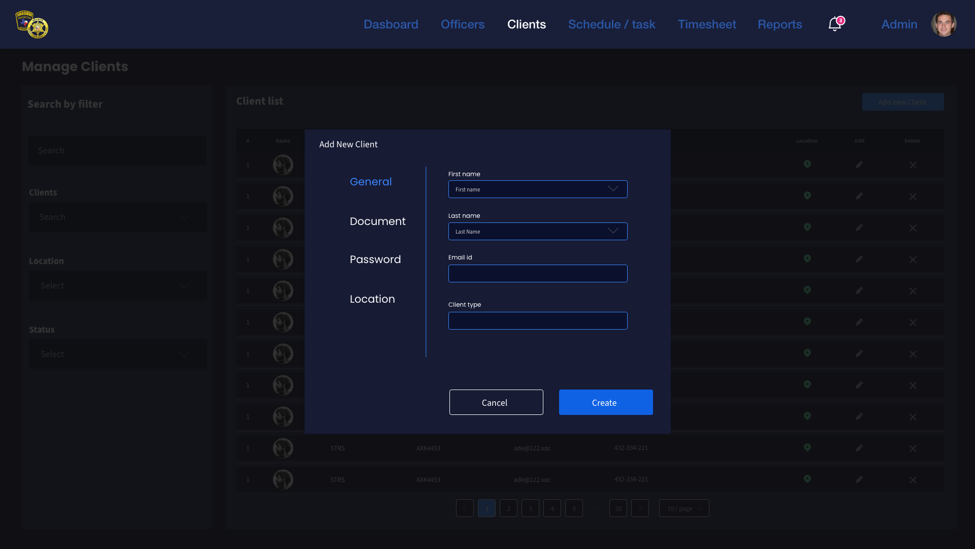Image resolution: width=975 pixels, height=549 pixels.
Task: Expand the Last name dropdown
Action: pyautogui.click(x=613, y=231)
